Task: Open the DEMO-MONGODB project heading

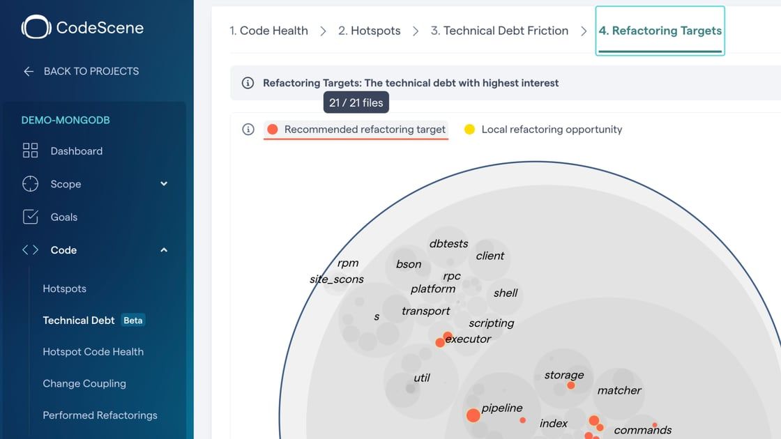Action: [x=66, y=120]
